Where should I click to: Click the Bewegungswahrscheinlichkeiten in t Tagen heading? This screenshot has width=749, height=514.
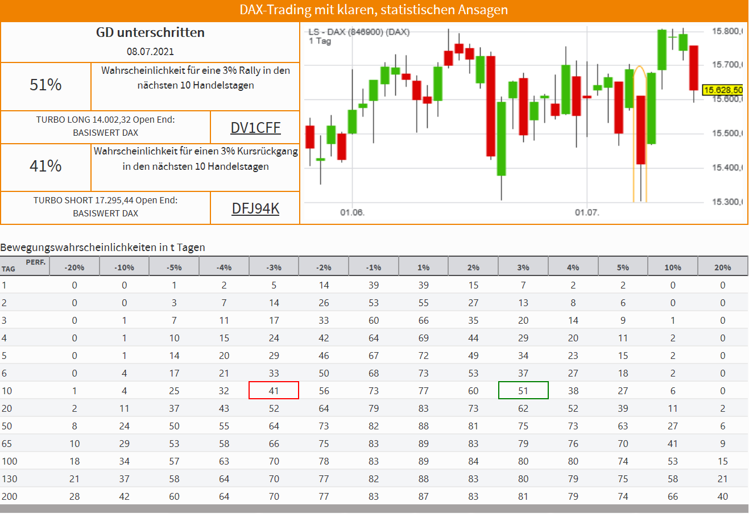click(x=103, y=248)
